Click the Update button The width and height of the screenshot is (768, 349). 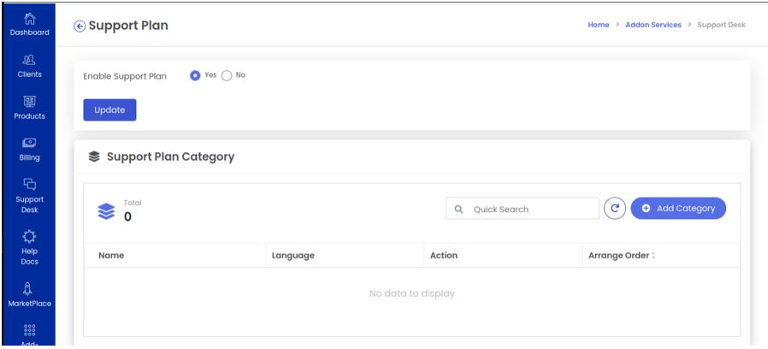pyautogui.click(x=109, y=109)
